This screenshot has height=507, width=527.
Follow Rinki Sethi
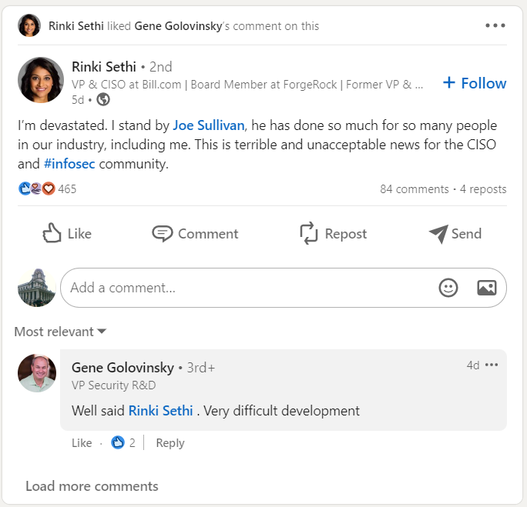tap(475, 83)
